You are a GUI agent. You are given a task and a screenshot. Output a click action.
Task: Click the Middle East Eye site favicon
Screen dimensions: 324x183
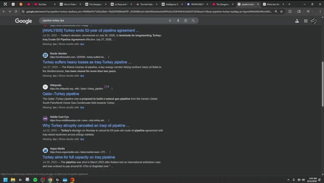click(x=45, y=118)
